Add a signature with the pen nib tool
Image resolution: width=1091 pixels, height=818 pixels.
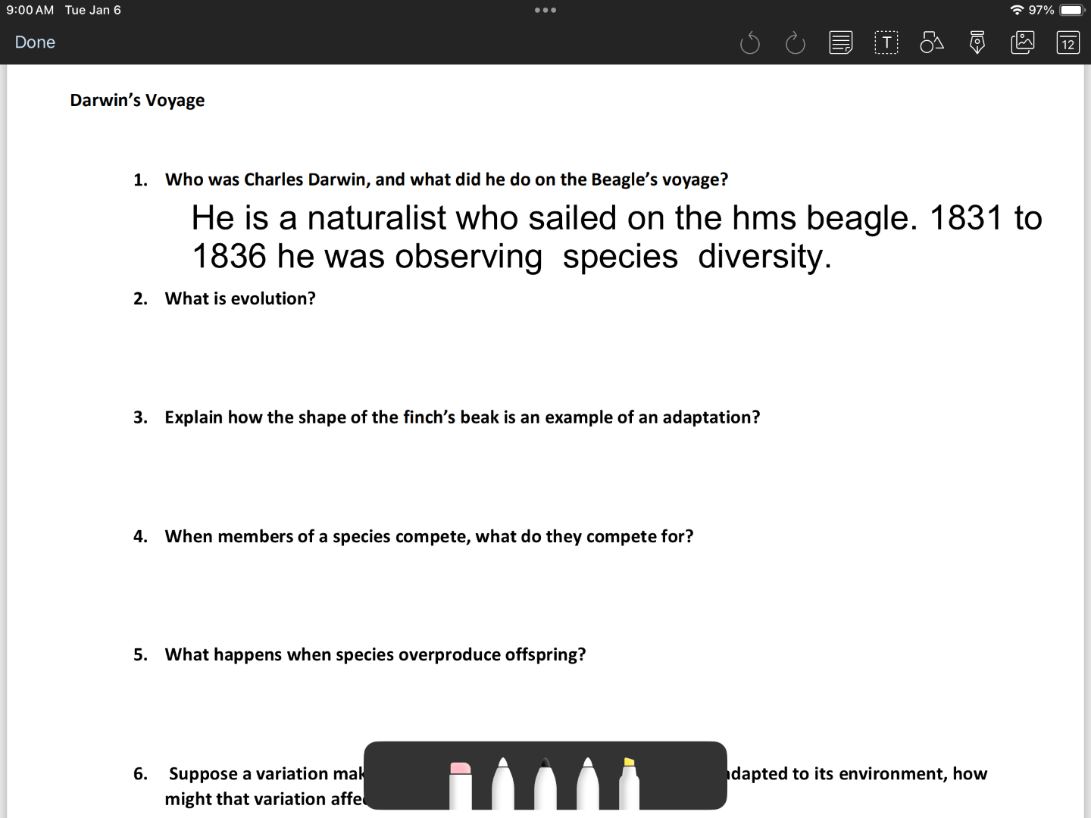coord(977,42)
